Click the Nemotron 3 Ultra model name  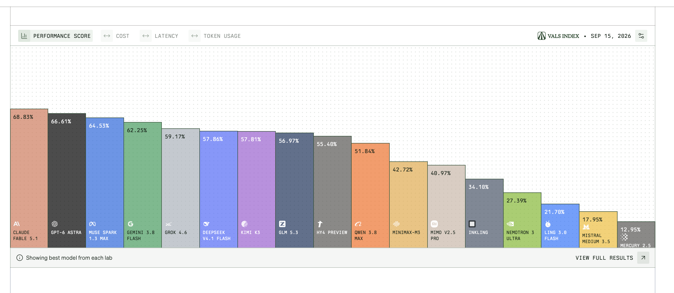[x=520, y=236]
